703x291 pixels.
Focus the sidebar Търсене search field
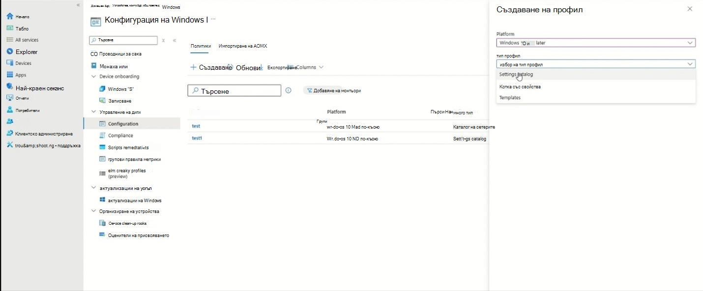(123, 40)
